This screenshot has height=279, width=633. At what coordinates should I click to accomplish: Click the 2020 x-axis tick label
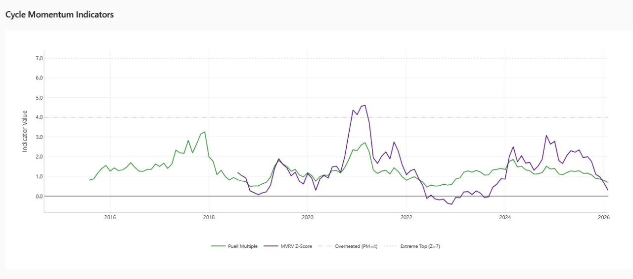pos(307,217)
